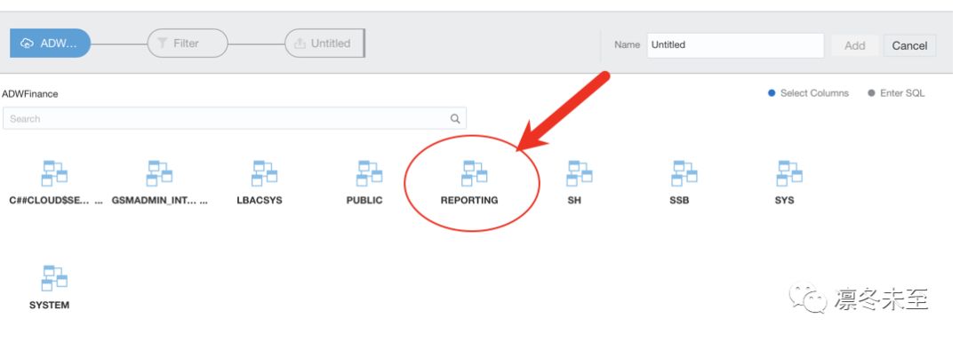Open the REPORTING schema icon
Viewport: 960px width, 342px height.
click(474, 173)
